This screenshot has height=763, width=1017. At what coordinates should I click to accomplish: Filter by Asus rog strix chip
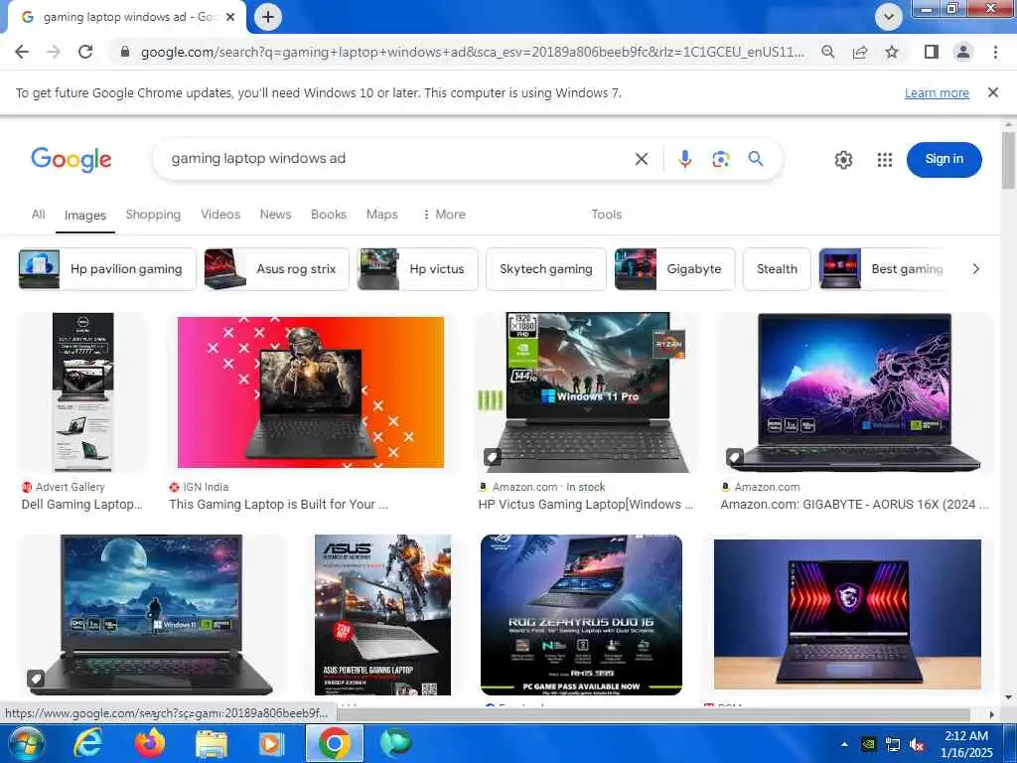coord(277,269)
